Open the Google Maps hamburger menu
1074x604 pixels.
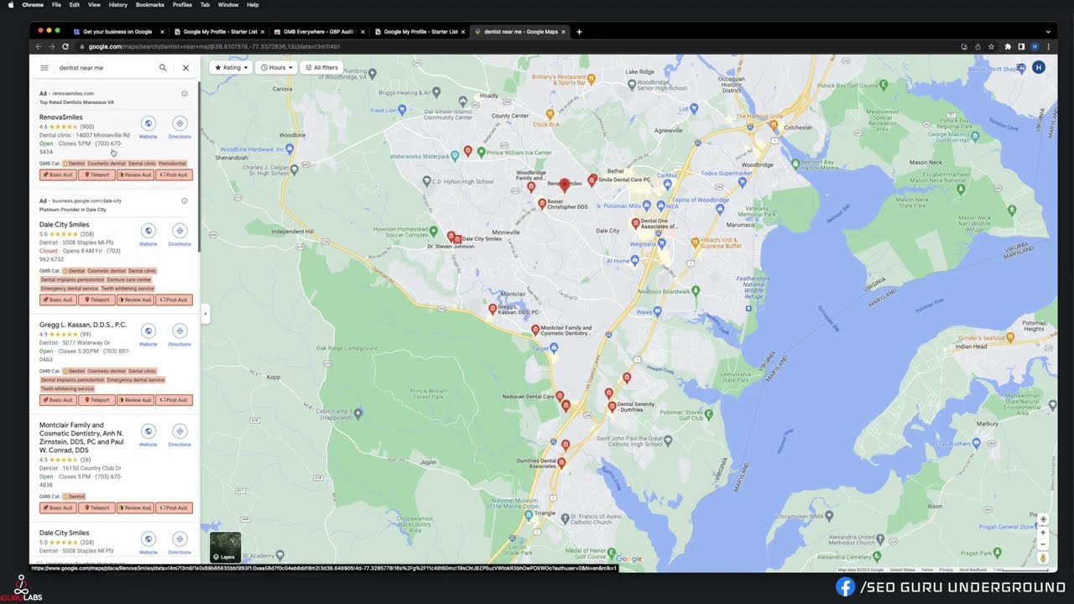coord(44,68)
